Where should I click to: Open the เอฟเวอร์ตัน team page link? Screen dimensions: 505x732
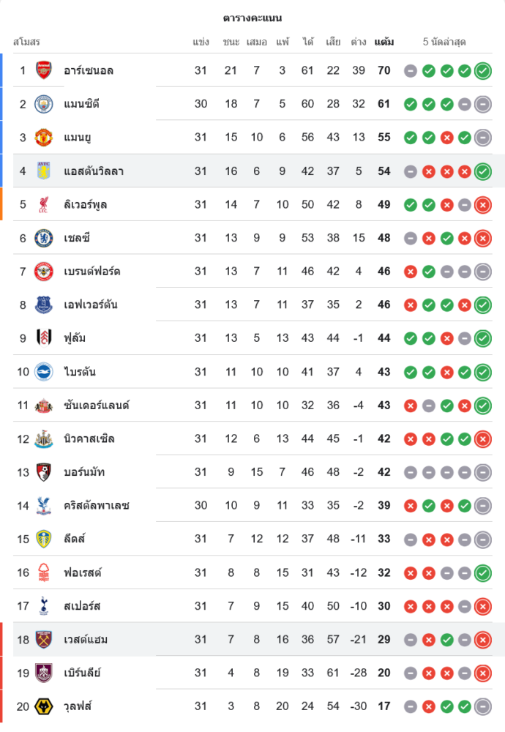[91, 305]
